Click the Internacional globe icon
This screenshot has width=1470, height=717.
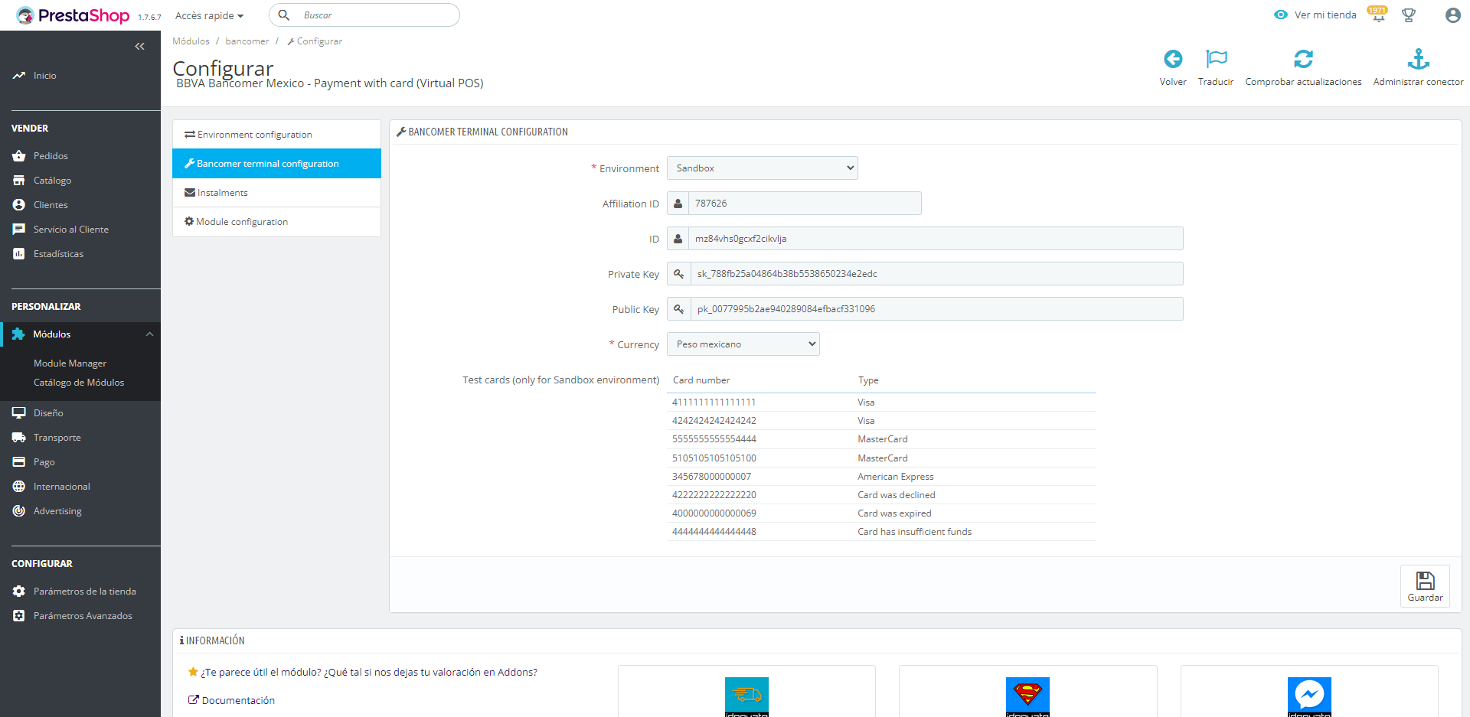(x=19, y=487)
